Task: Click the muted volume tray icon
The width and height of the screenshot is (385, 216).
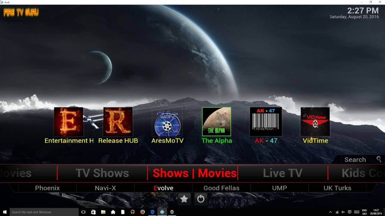Action: [343, 212]
